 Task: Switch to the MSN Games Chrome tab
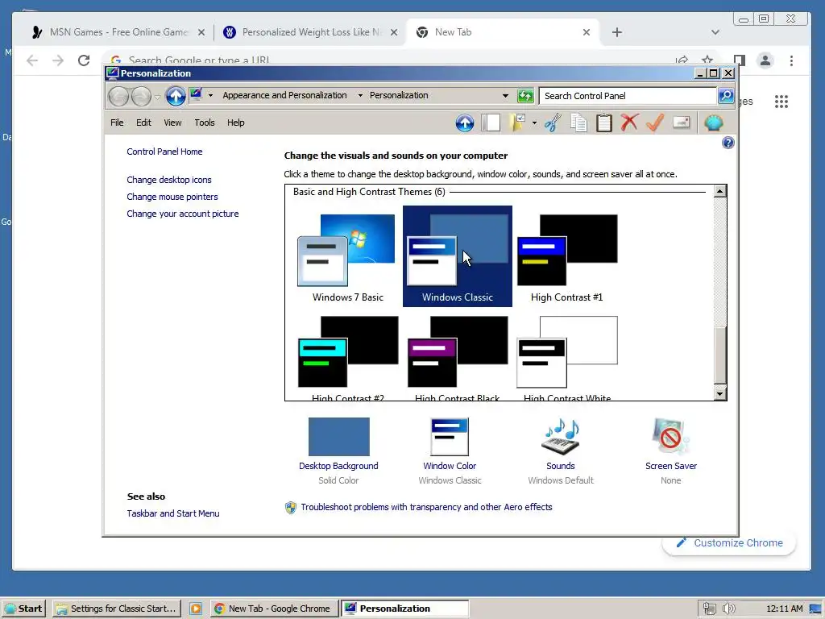pyautogui.click(x=118, y=32)
